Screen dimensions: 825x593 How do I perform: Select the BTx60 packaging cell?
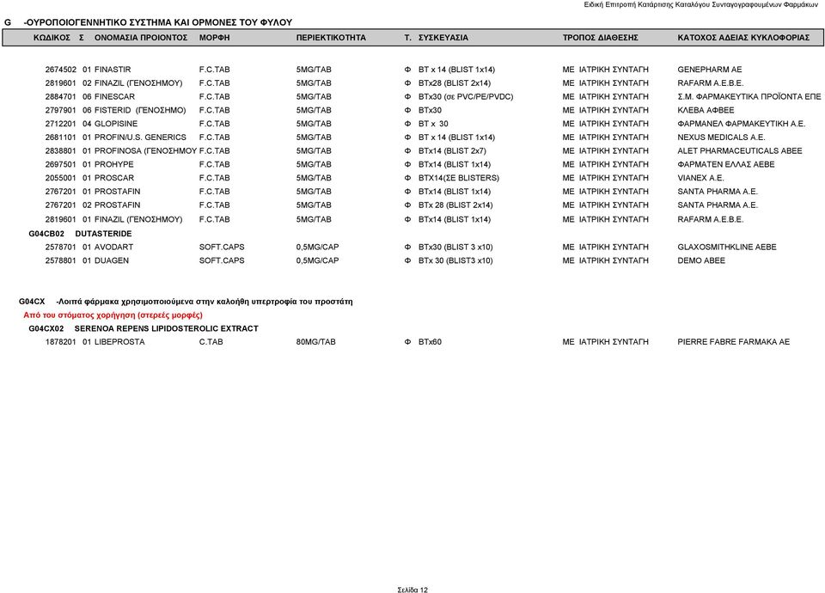click(x=430, y=342)
